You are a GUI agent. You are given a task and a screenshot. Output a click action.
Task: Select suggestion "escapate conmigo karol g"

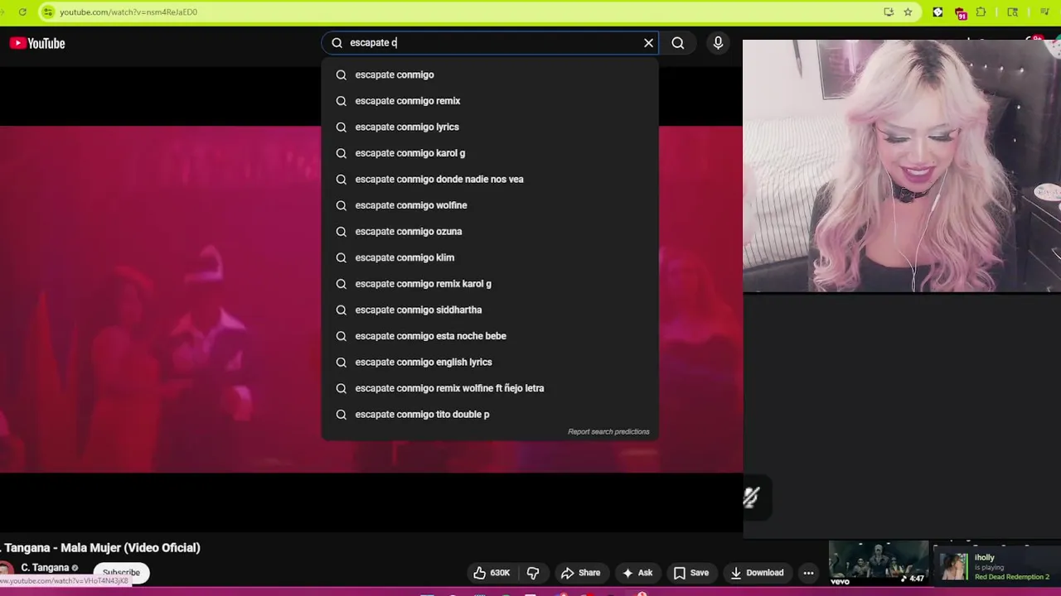(490, 153)
